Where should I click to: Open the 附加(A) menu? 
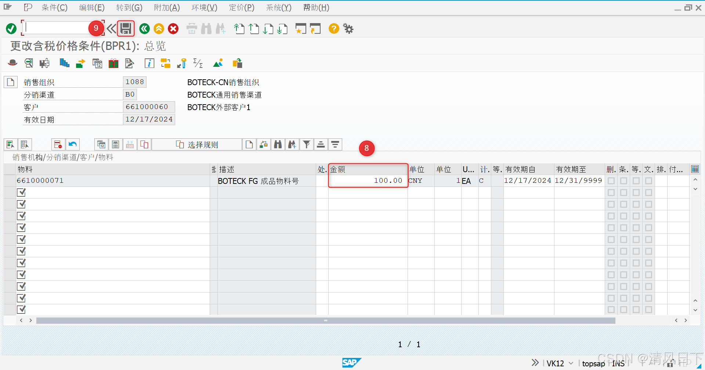point(167,7)
